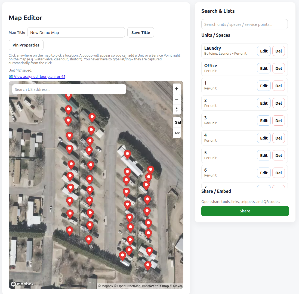This screenshot has width=299, height=294.
Task: Edit the Laundry unit
Action: click(264, 51)
